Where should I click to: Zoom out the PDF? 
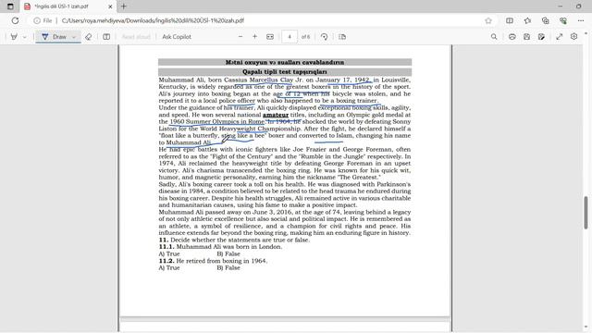click(x=240, y=37)
